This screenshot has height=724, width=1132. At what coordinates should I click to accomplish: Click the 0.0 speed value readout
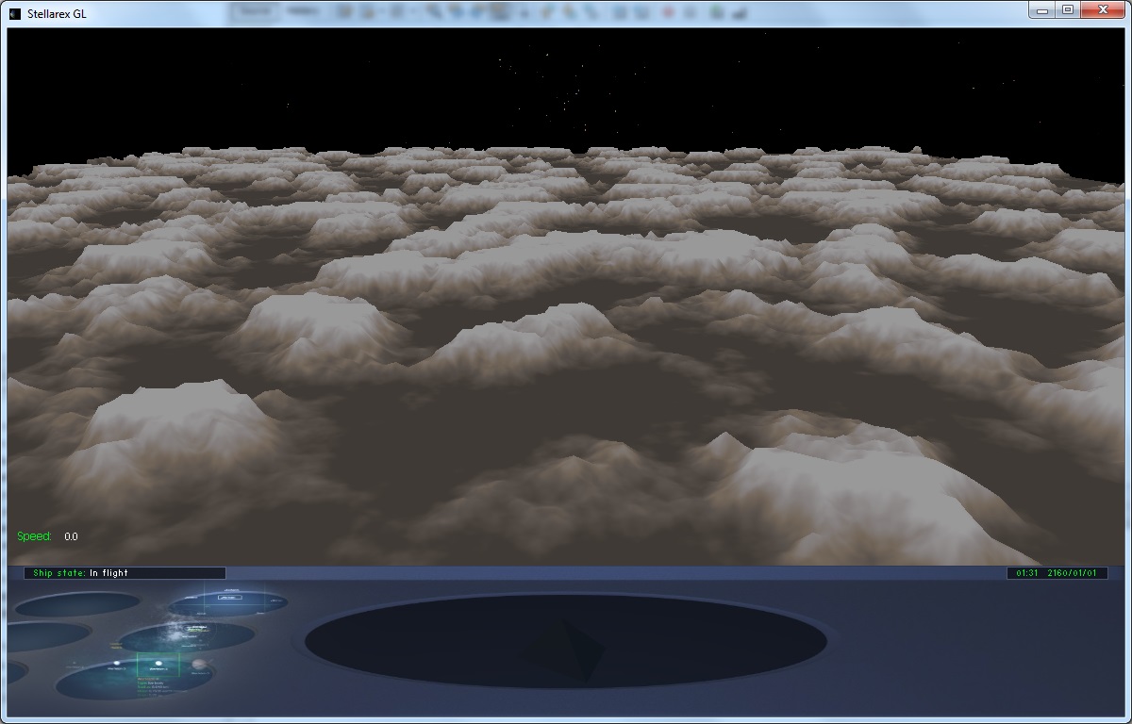pos(71,537)
